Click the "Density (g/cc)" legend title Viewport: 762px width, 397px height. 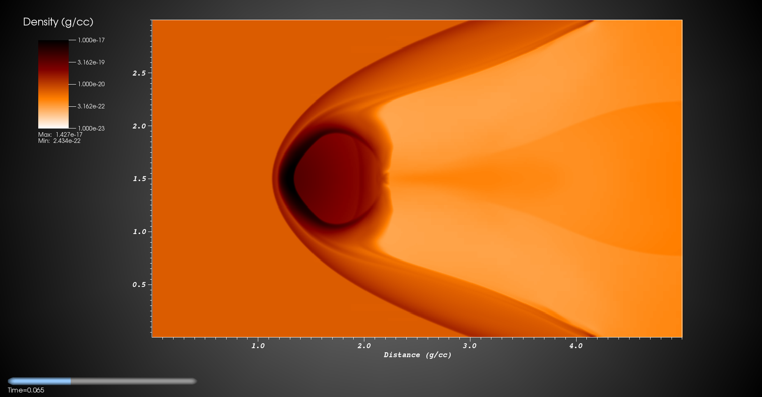pos(58,22)
